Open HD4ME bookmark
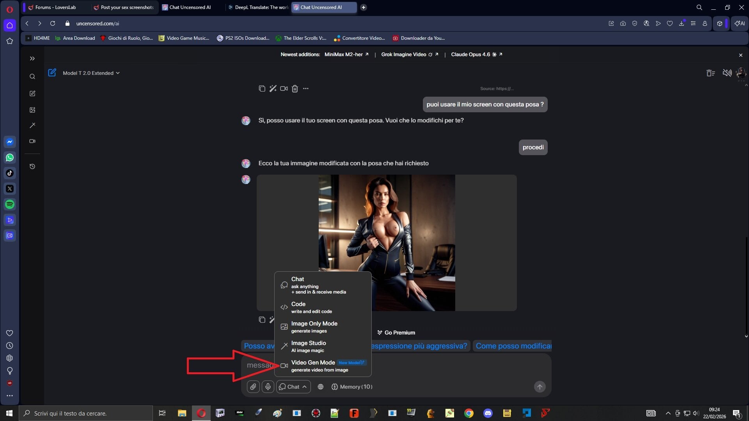 (37, 38)
